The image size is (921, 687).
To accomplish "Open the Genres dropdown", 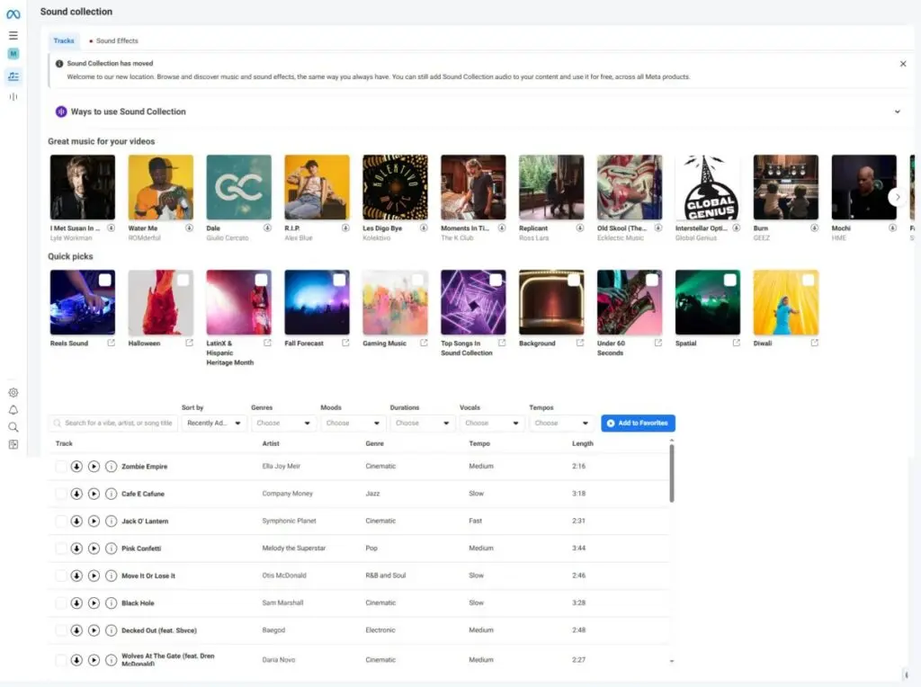I will (x=283, y=423).
